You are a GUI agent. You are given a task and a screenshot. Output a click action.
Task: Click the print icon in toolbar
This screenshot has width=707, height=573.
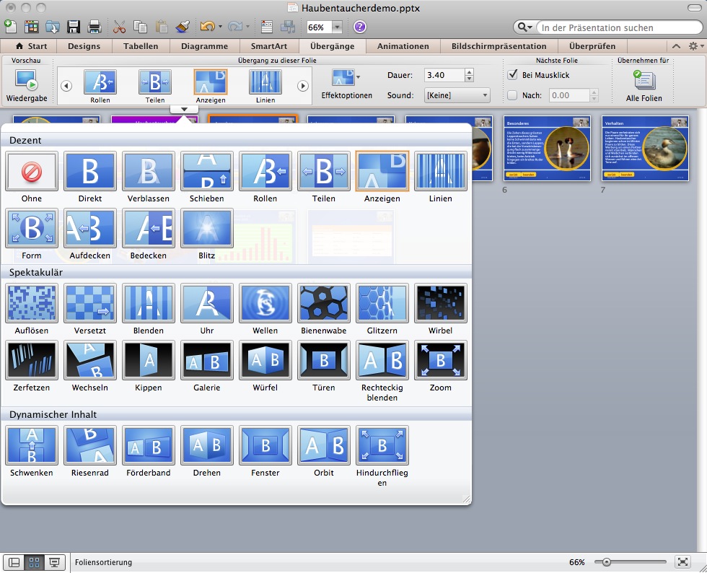click(94, 27)
